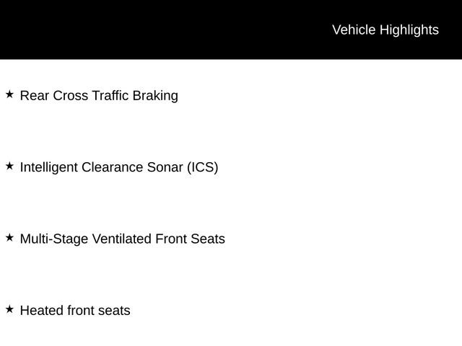Select the star next to Intelligent Clearance Sonar
462x346 pixels.
[9, 167]
